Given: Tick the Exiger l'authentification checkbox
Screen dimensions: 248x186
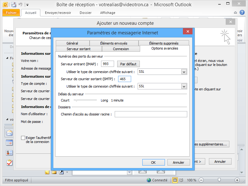Looking at the screenshot, I should coord(23,138).
